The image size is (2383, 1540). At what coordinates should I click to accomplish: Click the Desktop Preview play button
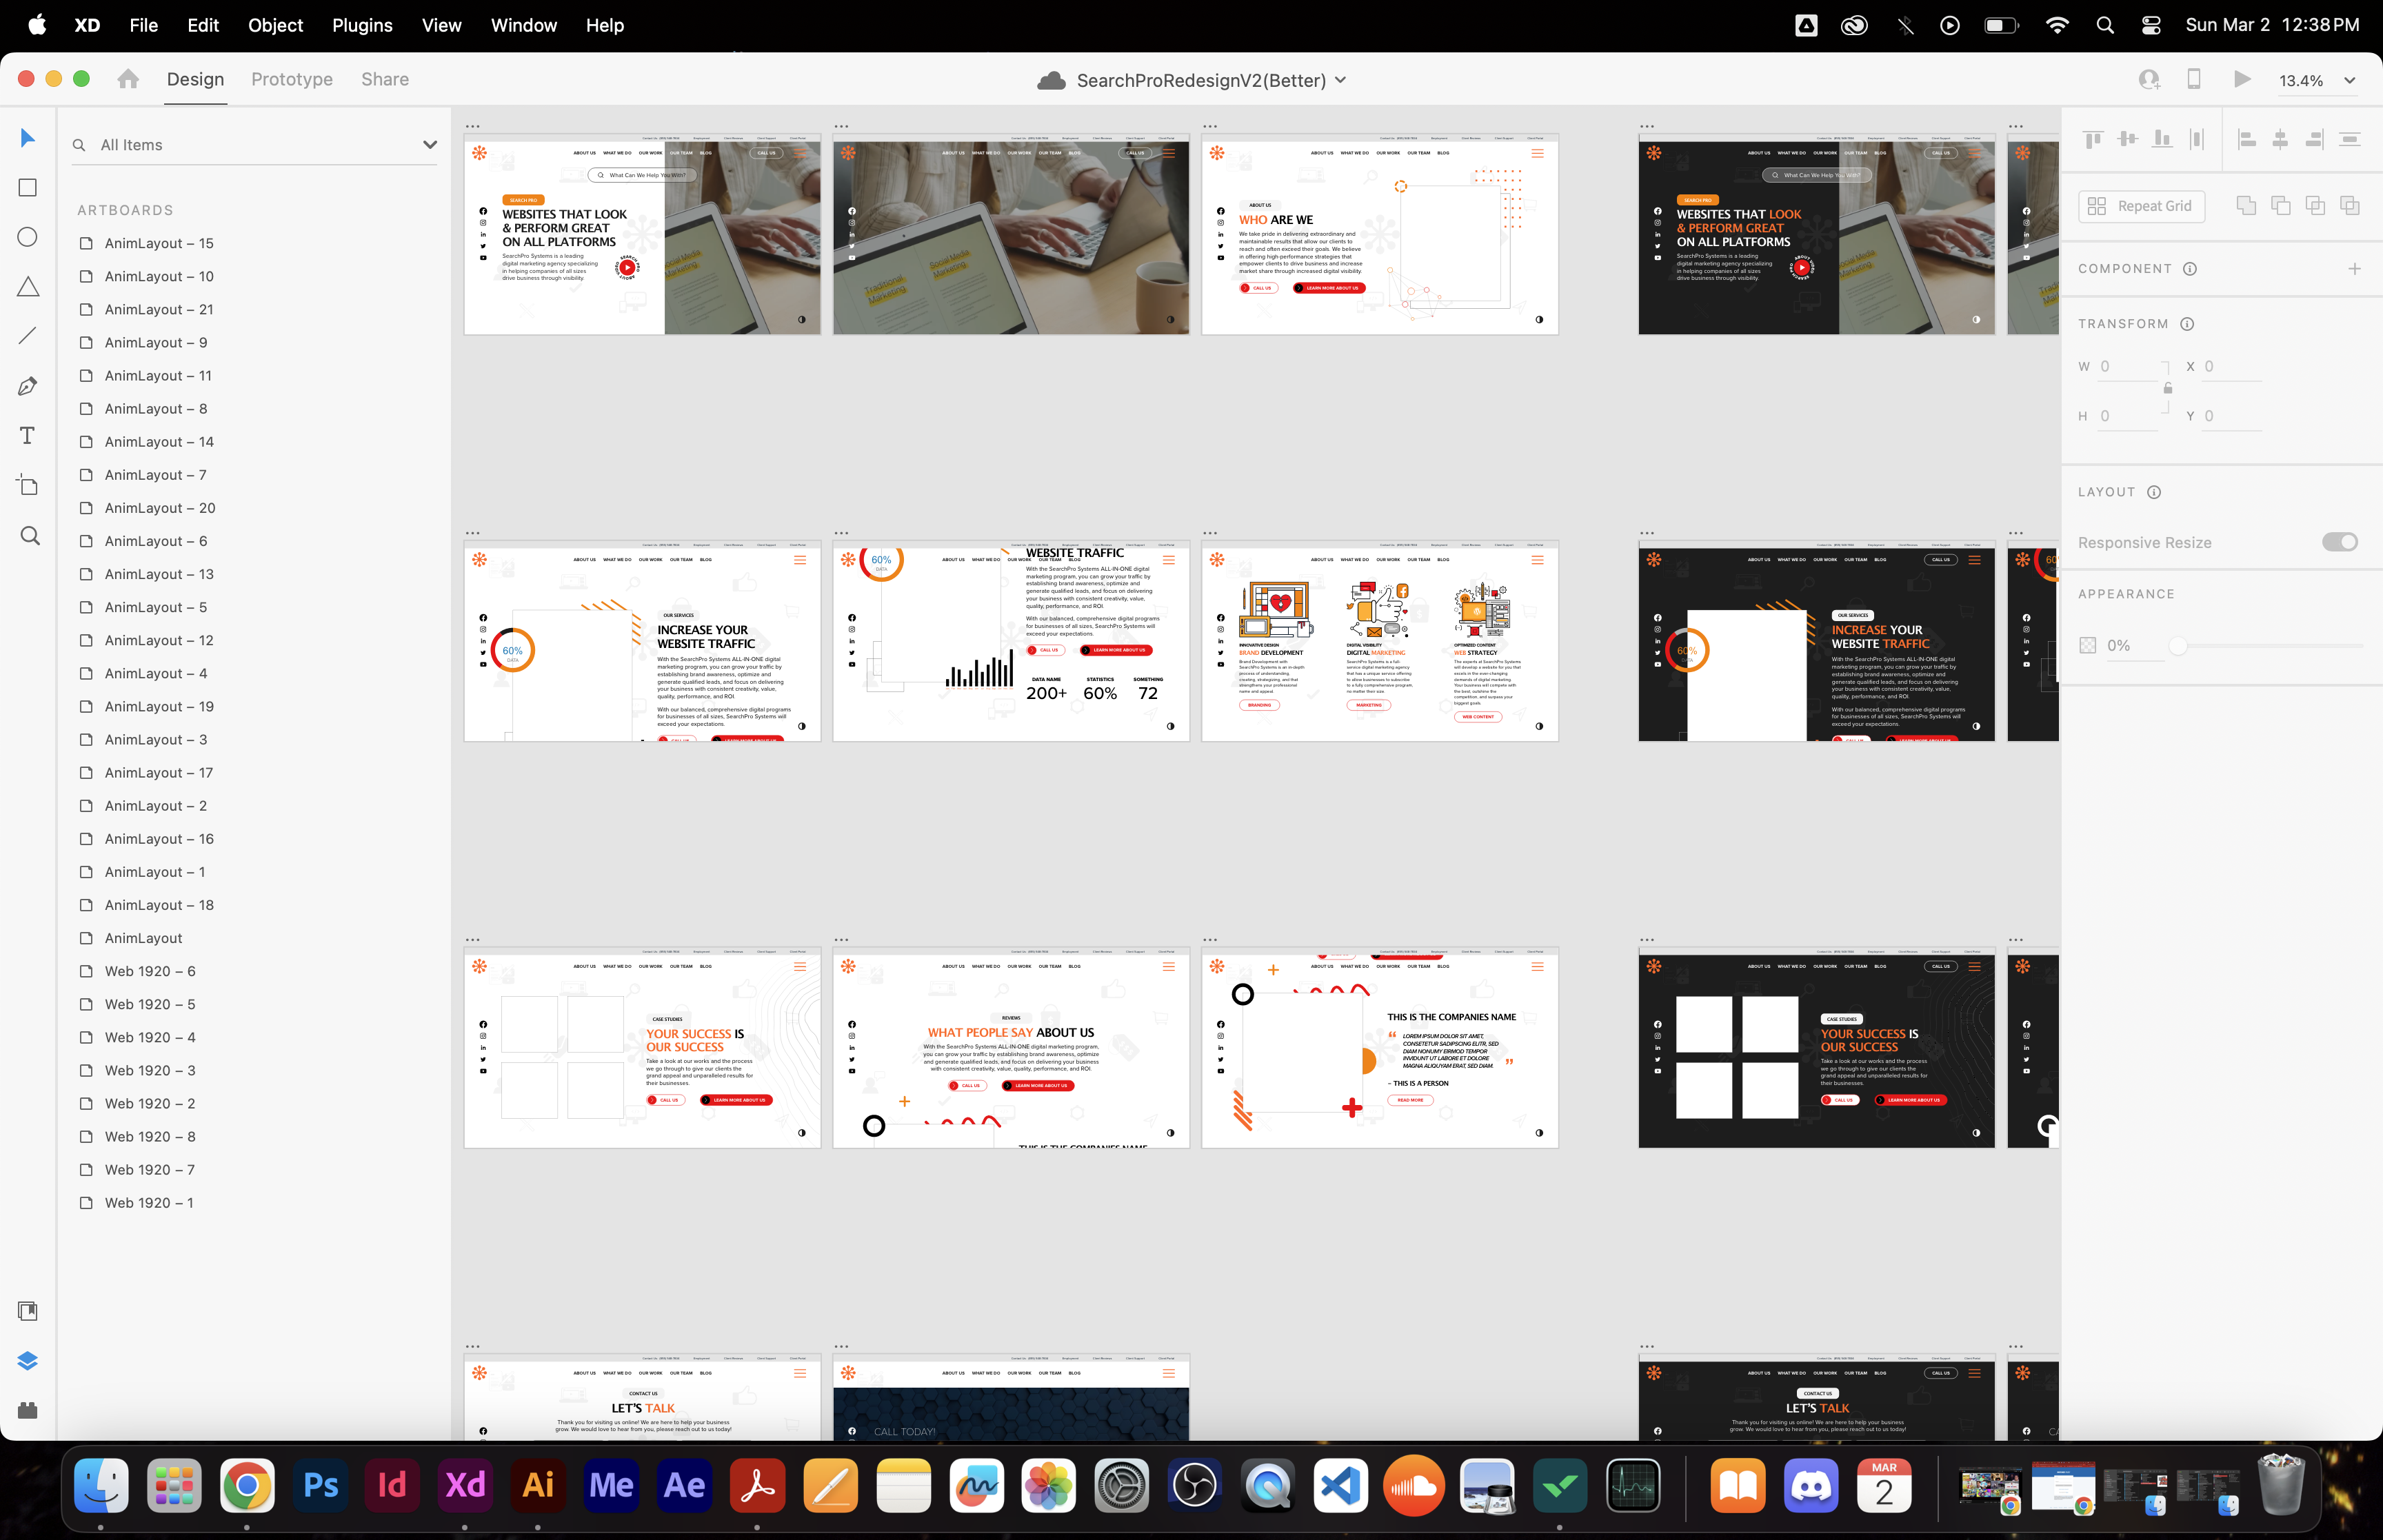tap(2242, 79)
